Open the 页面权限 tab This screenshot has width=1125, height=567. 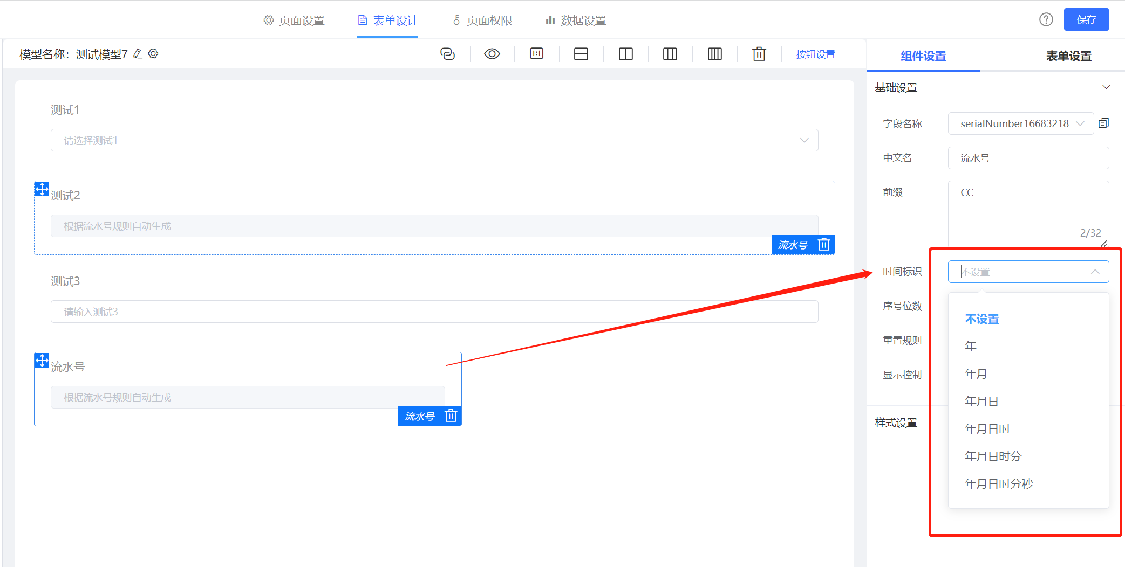[482, 20]
